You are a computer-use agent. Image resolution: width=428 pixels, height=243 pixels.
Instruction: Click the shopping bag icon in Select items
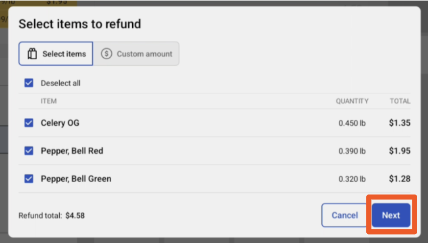pos(32,54)
